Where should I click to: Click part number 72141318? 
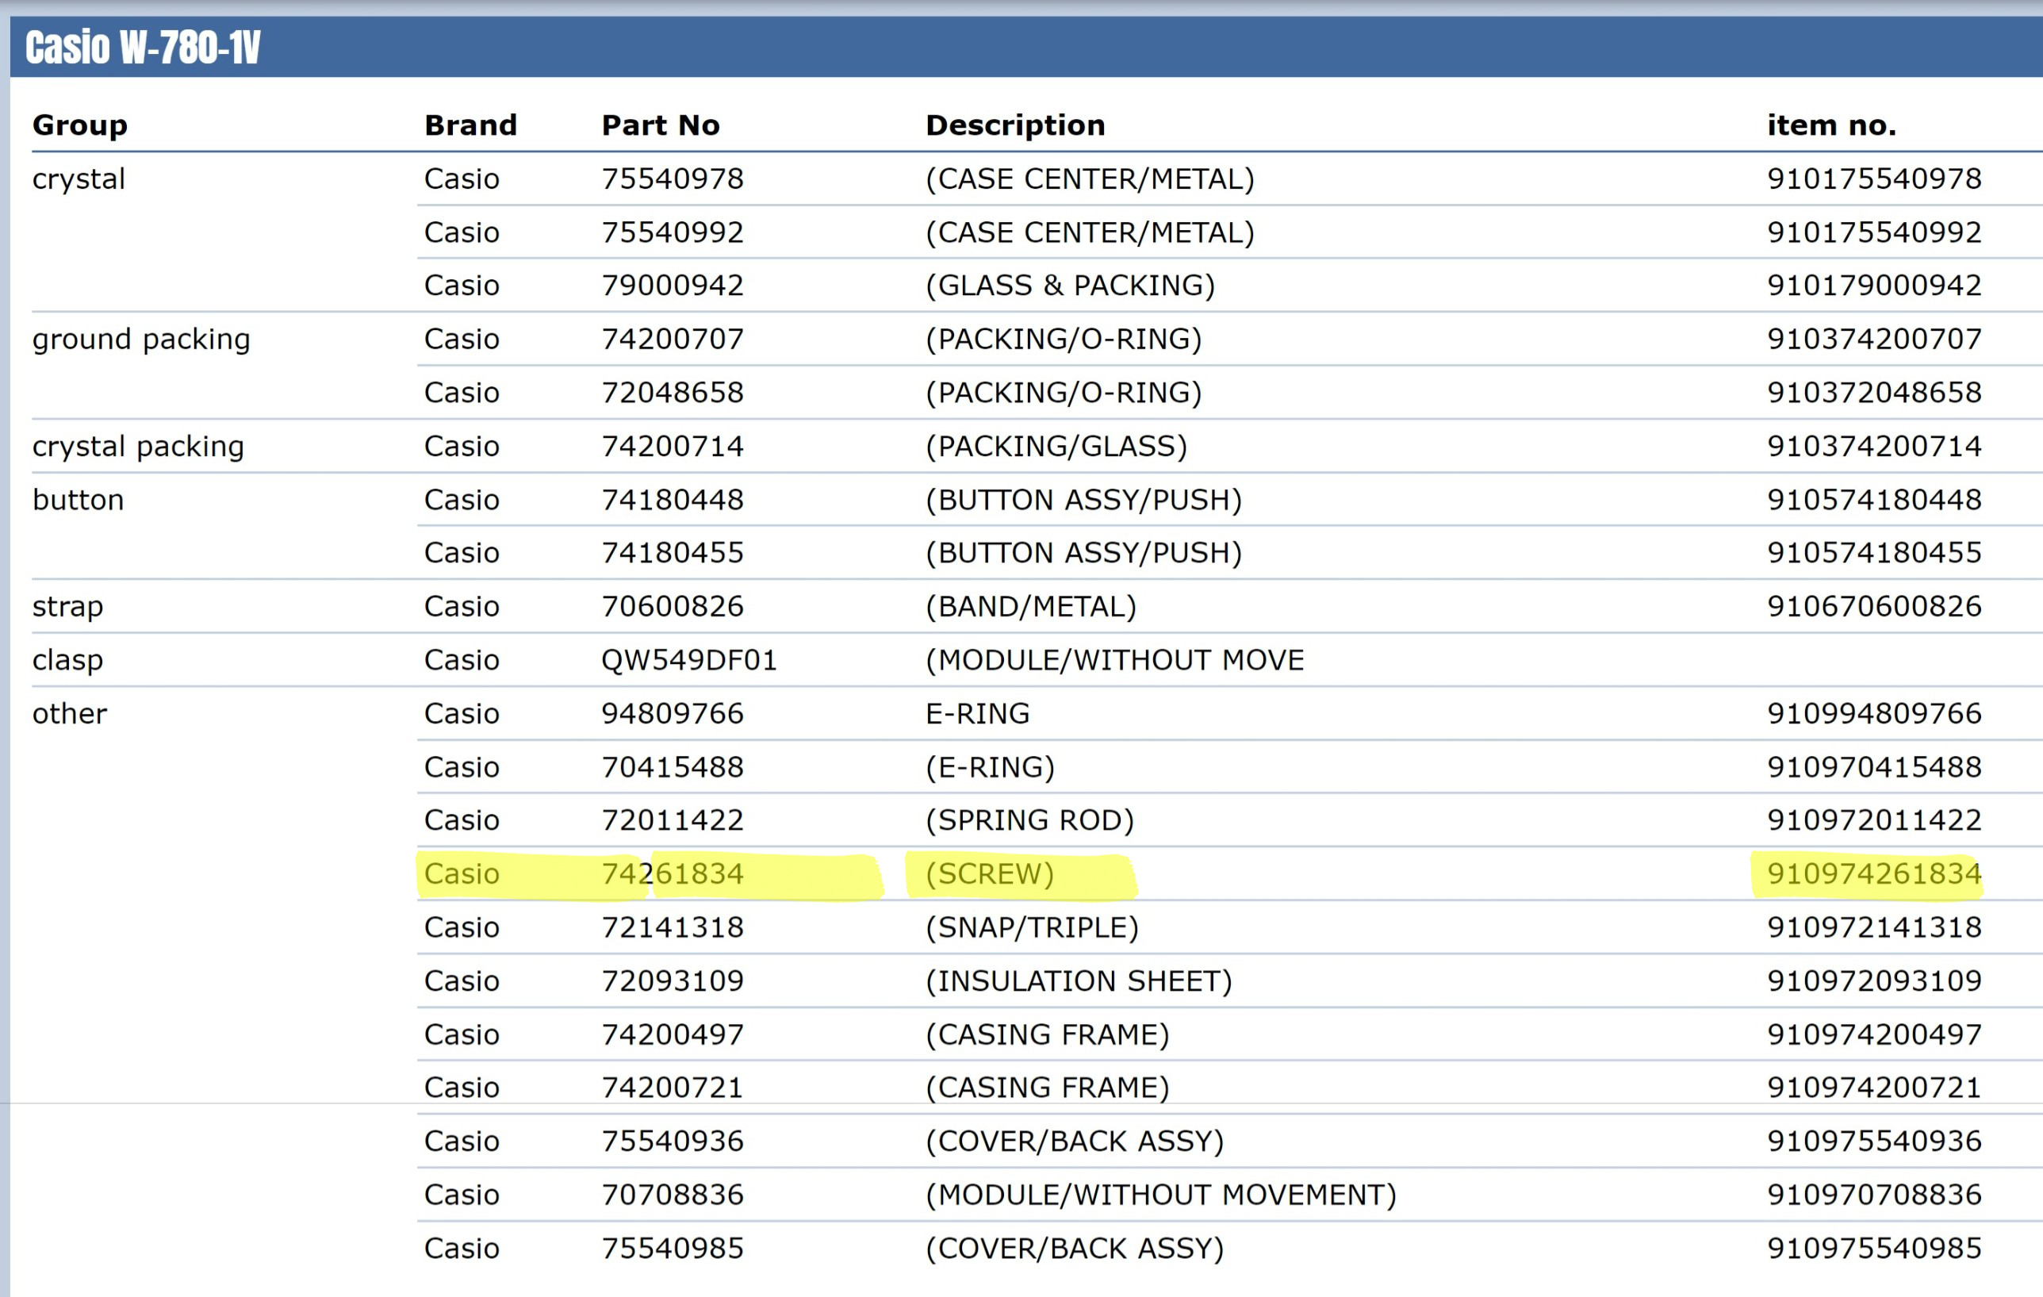[673, 928]
